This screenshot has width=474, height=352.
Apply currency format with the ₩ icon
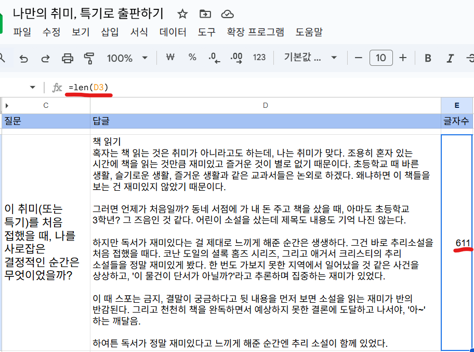coord(170,58)
